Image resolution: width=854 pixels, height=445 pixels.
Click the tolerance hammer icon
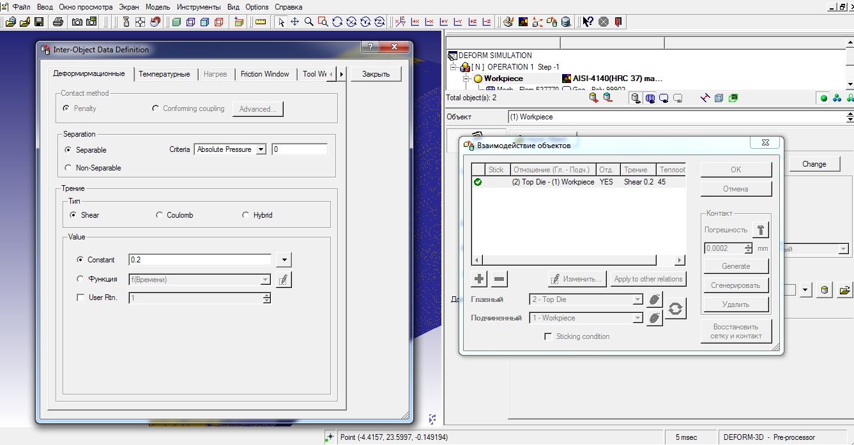click(x=761, y=230)
